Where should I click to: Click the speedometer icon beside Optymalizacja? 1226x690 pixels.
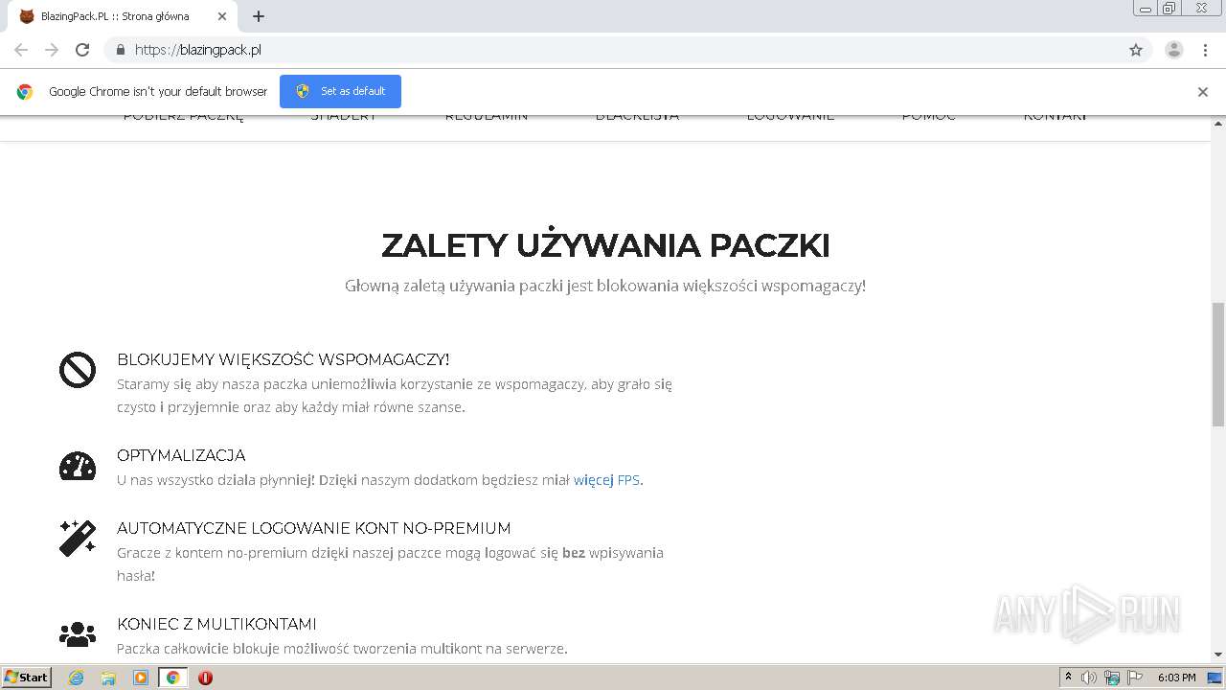78,466
